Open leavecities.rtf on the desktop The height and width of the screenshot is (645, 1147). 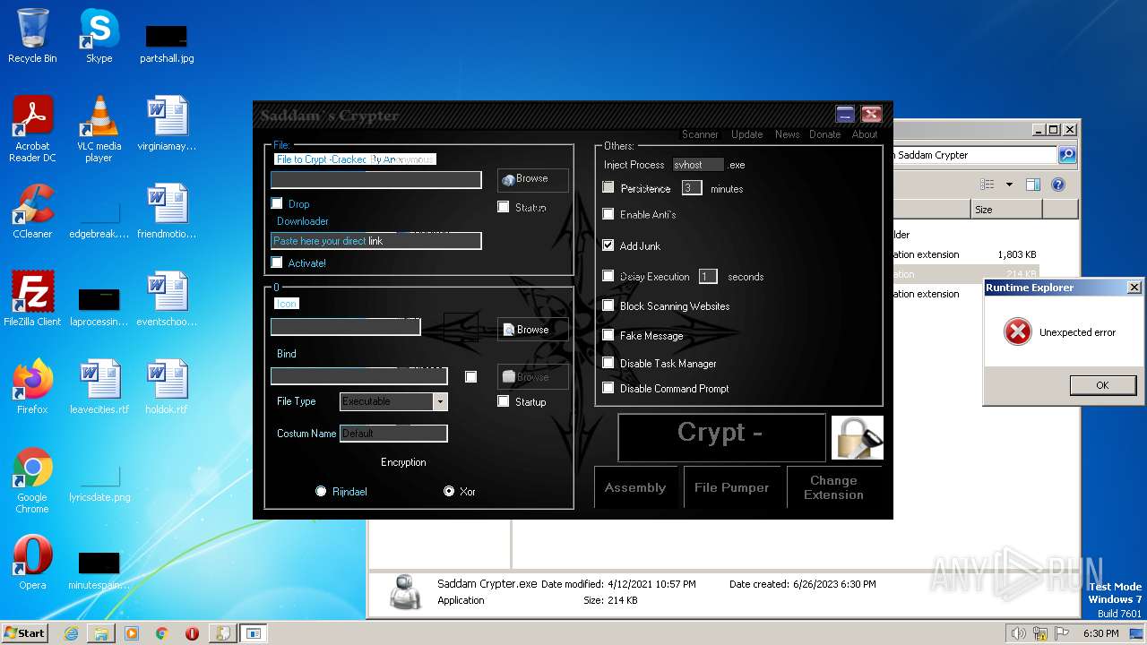(99, 387)
